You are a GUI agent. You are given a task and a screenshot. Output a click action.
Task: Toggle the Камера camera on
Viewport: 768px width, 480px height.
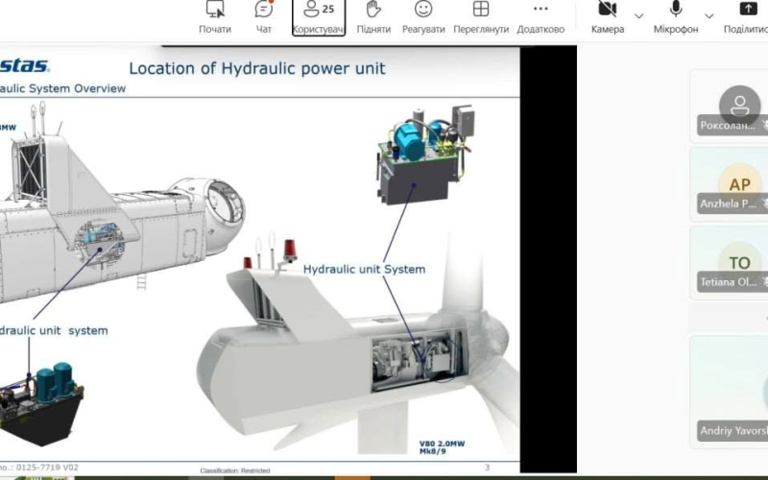[608, 17]
